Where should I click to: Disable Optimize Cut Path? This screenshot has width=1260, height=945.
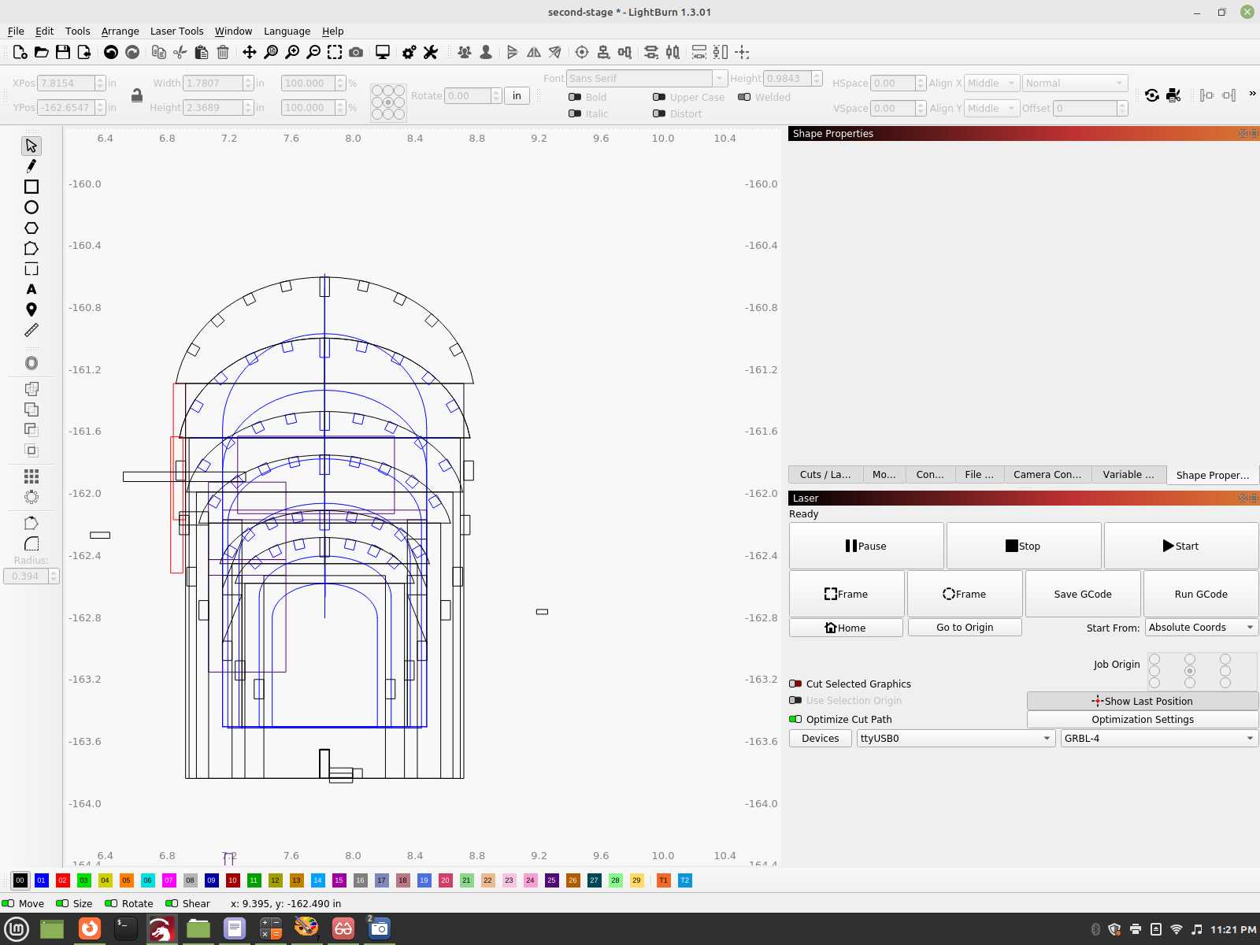pyautogui.click(x=794, y=719)
